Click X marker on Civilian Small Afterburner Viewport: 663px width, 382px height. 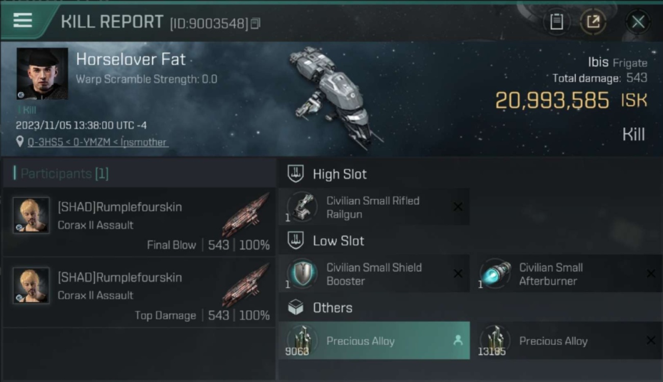point(651,274)
